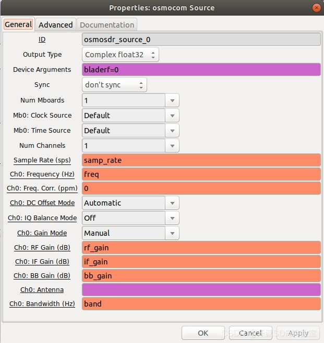The width and height of the screenshot is (324, 343).
Task: Expand the Ch0: DC Offset Mode dropdown arrow
Action: click(x=172, y=203)
